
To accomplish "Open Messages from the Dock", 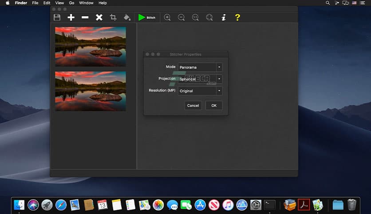I will pos(172,205).
